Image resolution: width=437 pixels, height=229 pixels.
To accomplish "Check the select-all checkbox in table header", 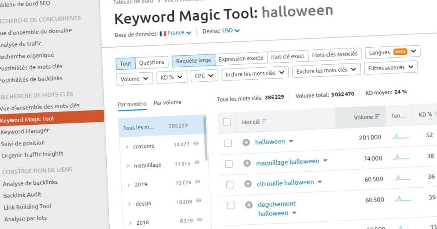I will [x=227, y=122].
